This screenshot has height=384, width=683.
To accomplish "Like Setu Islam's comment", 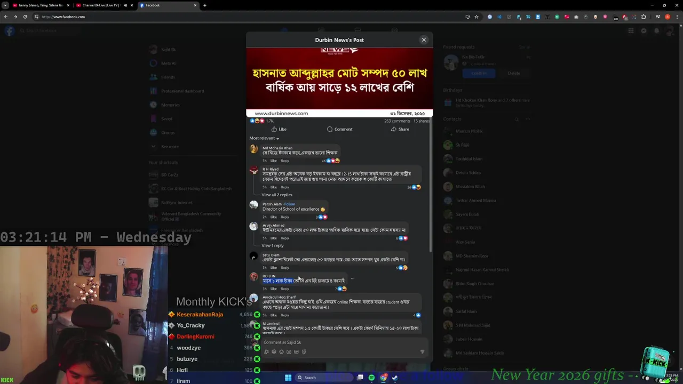I will tap(273, 268).
